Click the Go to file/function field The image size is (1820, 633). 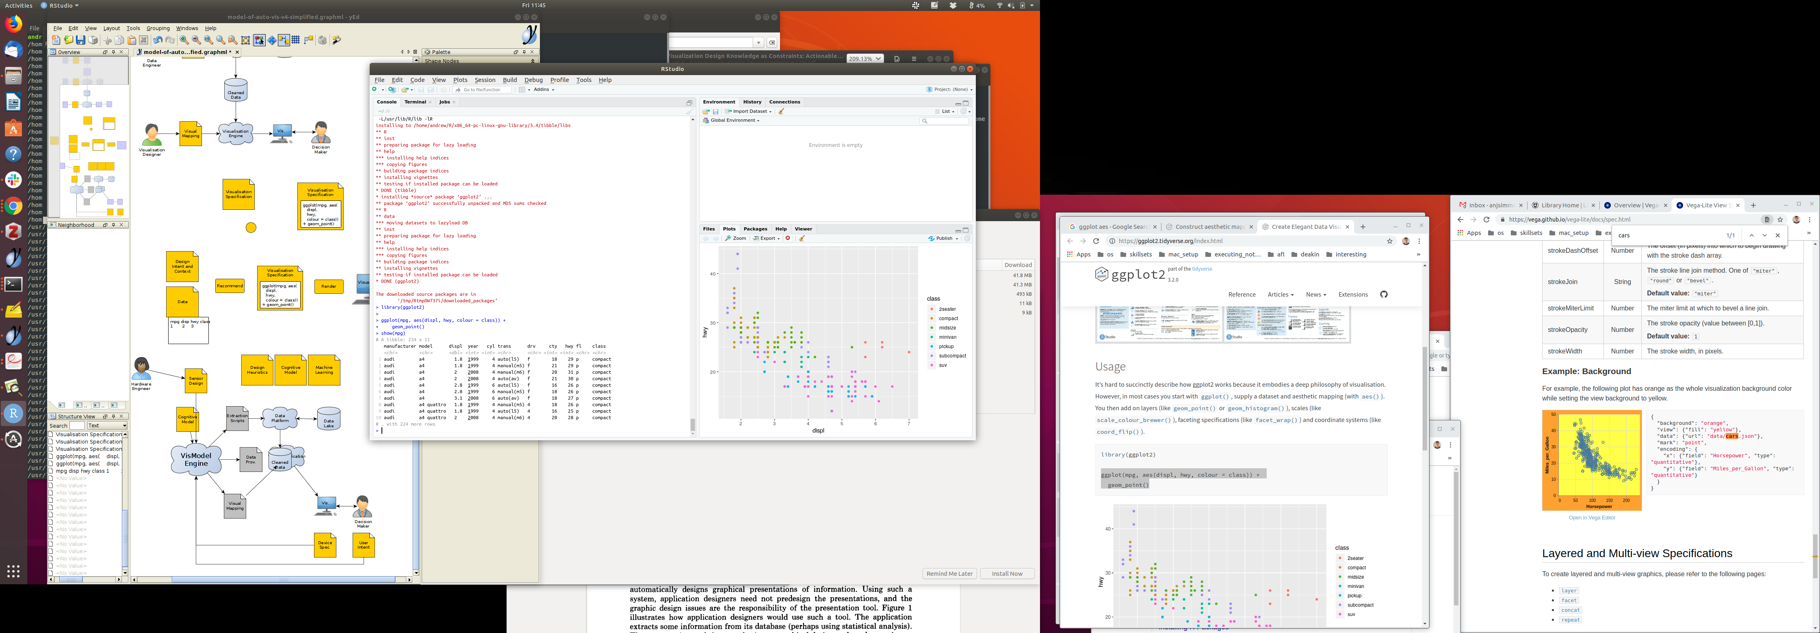483,90
